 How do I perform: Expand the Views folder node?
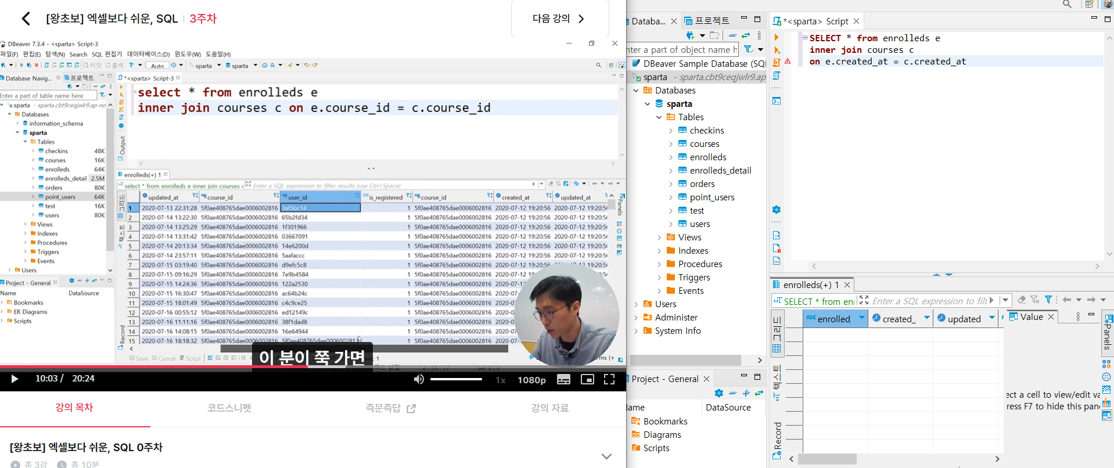659,237
